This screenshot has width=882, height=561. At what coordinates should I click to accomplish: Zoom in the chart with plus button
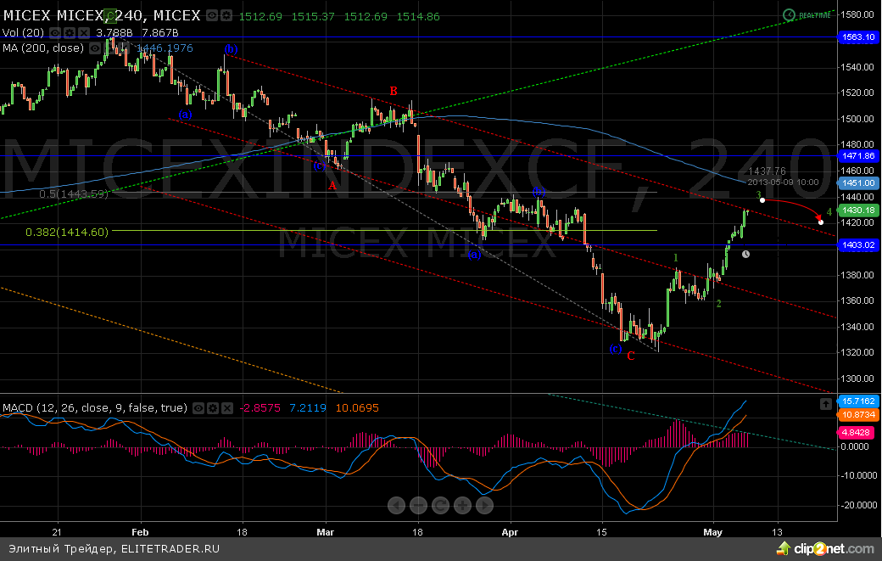click(x=462, y=505)
